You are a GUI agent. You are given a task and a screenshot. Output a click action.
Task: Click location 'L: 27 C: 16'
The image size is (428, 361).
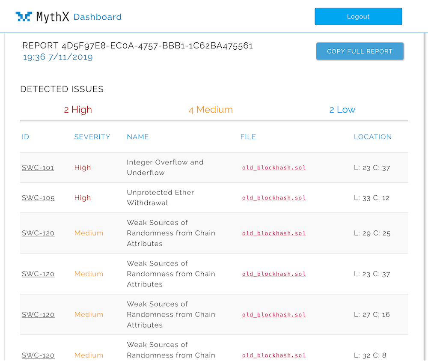[372, 315]
